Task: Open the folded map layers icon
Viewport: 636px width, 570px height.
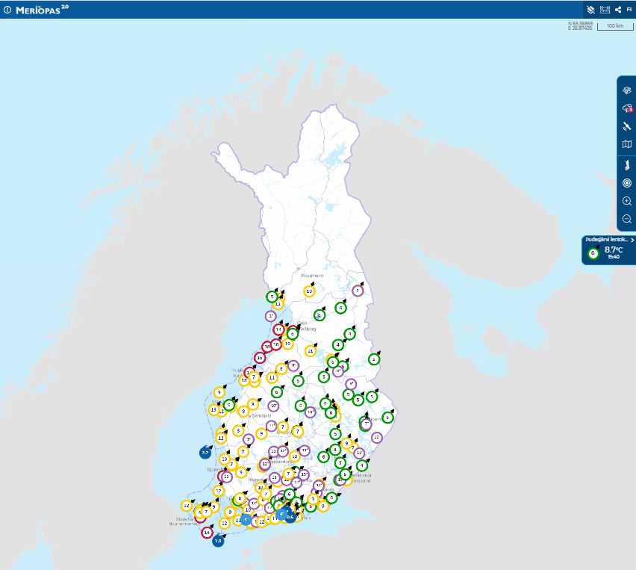Action: pyautogui.click(x=627, y=144)
